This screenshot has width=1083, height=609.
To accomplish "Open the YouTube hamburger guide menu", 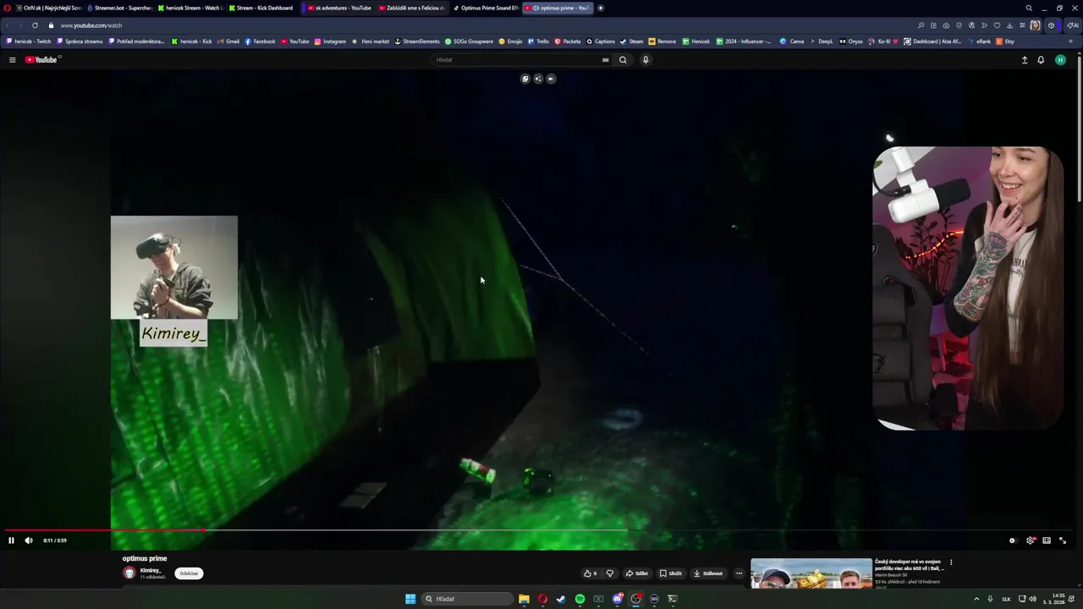I will pos(12,60).
